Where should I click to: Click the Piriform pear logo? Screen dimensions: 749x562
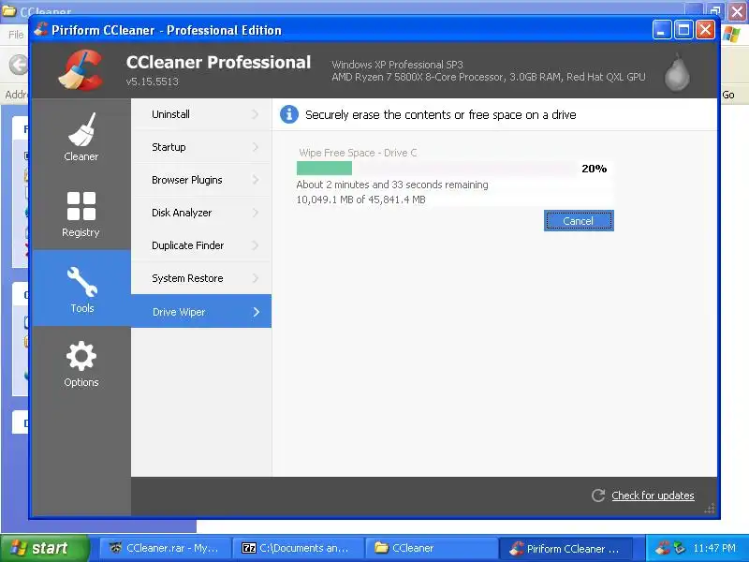pyautogui.click(x=677, y=72)
